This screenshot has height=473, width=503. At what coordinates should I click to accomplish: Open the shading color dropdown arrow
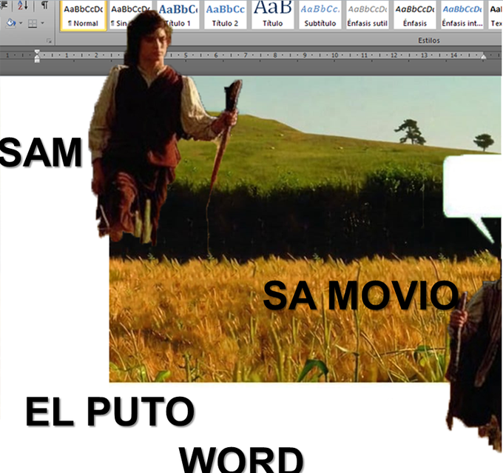(21, 23)
